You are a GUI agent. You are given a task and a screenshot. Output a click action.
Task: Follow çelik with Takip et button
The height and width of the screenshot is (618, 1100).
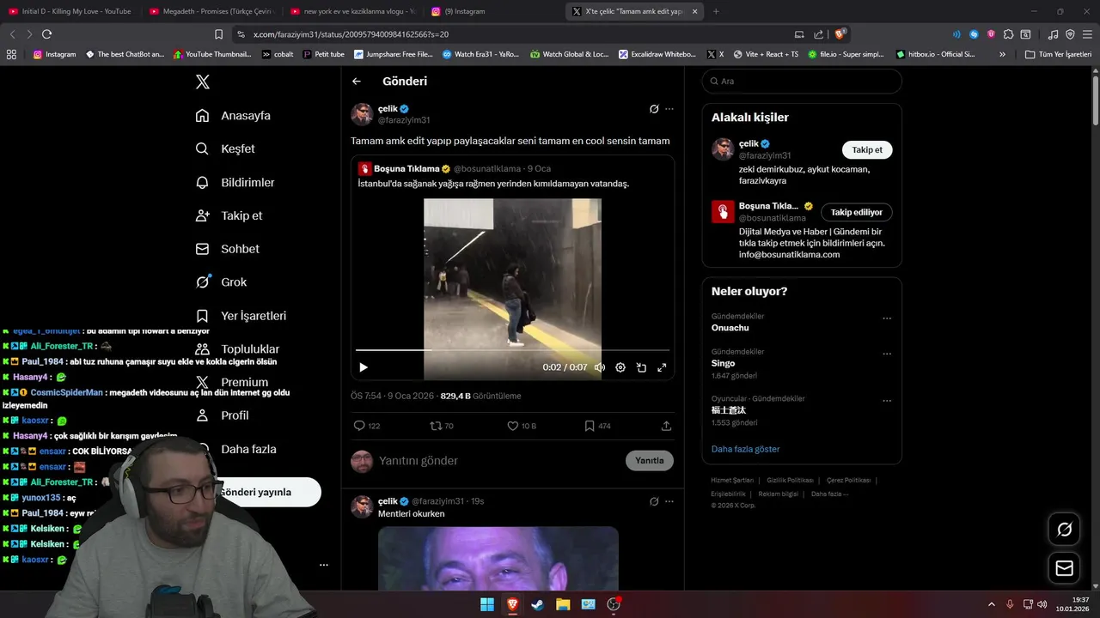pos(867,150)
